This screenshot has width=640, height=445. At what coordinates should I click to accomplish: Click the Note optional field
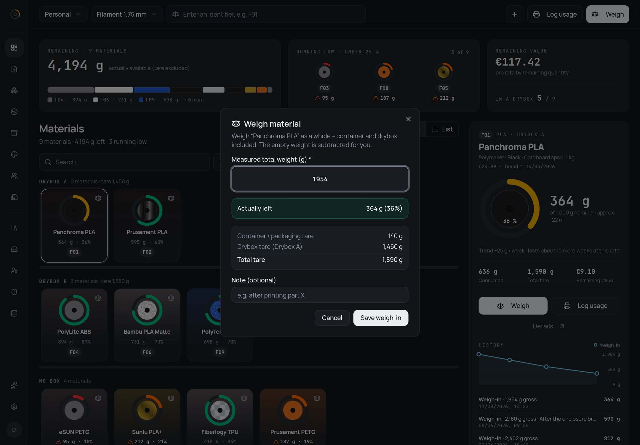click(320, 295)
